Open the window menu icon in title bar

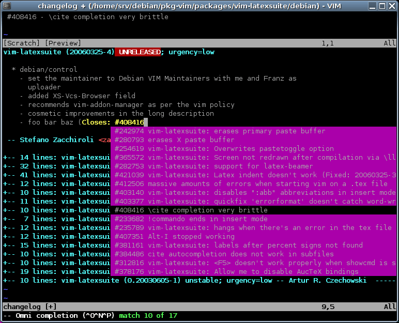coord(7,5)
